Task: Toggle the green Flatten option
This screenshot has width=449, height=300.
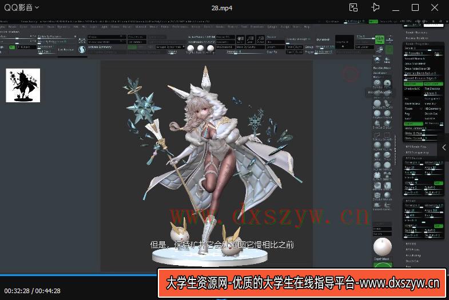Action: tap(414, 123)
